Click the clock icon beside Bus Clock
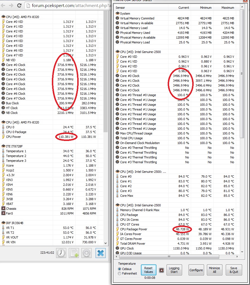This screenshot has height=285, width=250. tap(3, 103)
